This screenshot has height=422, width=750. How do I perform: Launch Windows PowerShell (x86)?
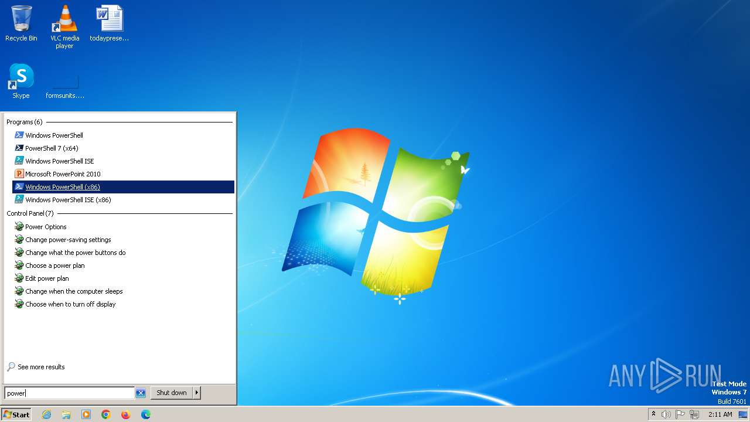pyautogui.click(x=123, y=187)
